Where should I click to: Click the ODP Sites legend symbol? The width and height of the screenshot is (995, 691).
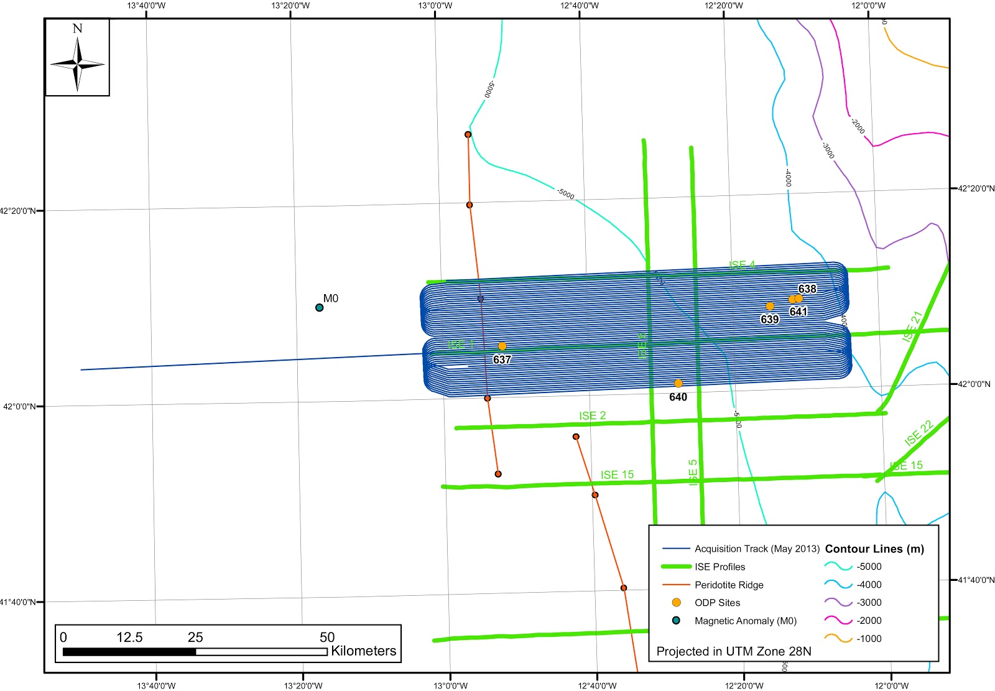pyautogui.click(x=676, y=603)
